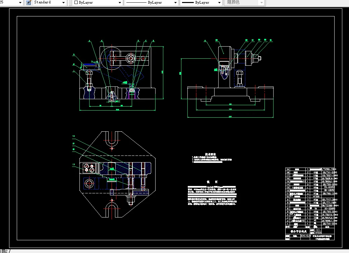Switch to the 布局2 layout tab
349x253 pixels.
[4, 251]
